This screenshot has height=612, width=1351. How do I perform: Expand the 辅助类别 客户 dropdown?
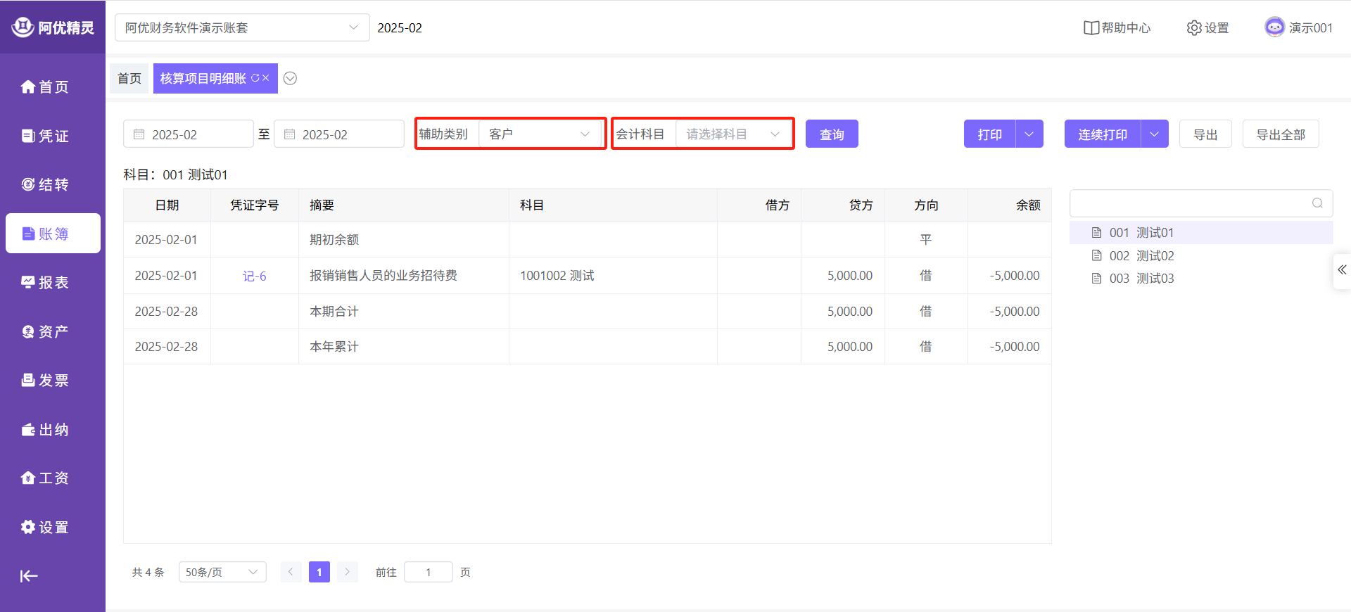point(540,134)
